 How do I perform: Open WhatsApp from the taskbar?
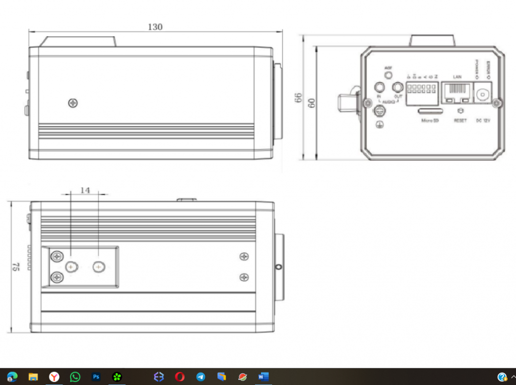tap(75, 376)
